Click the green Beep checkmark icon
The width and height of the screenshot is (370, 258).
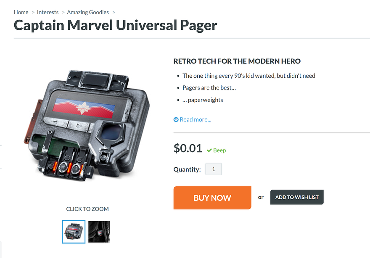click(209, 150)
